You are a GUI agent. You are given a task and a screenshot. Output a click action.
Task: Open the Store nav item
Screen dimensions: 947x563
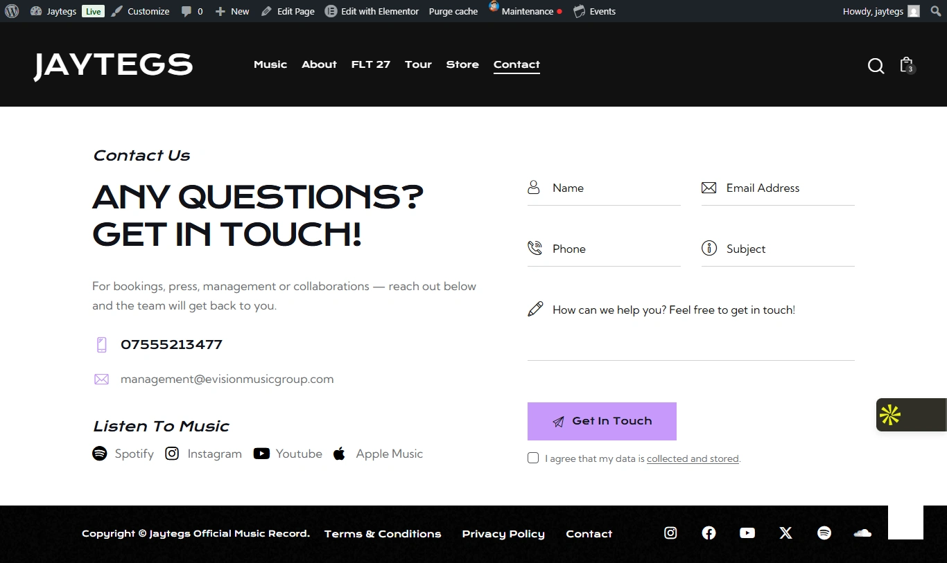click(x=462, y=64)
